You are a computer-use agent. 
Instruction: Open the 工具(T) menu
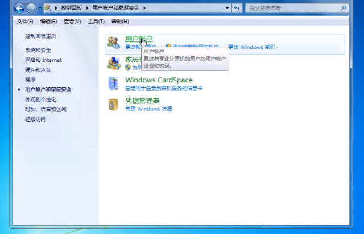tap(96, 22)
